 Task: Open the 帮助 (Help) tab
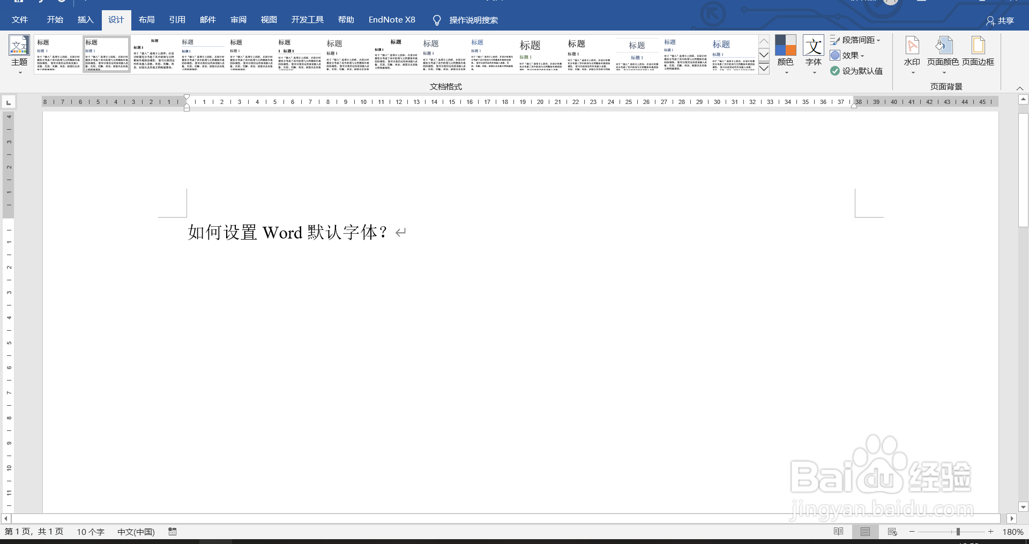coord(346,20)
